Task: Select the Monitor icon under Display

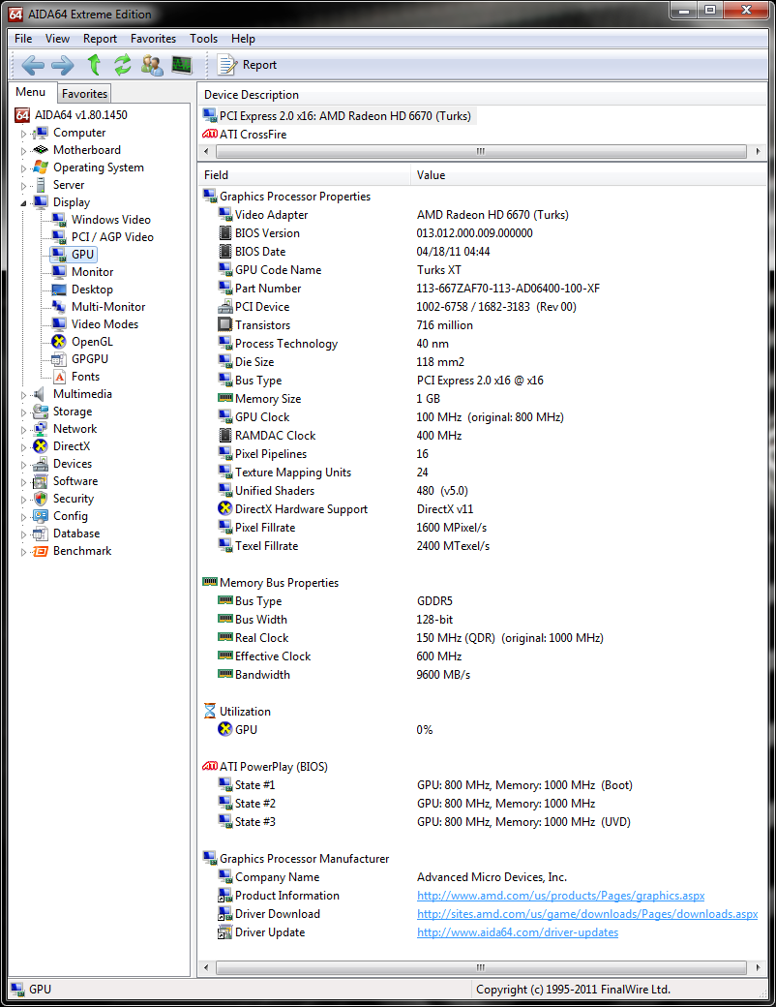Action: coord(59,272)
